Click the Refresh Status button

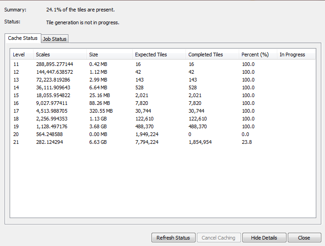click(x=173, y=238)
